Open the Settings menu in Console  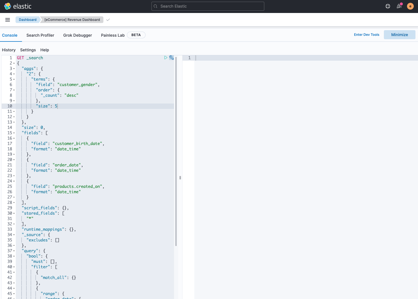point(28,50)
